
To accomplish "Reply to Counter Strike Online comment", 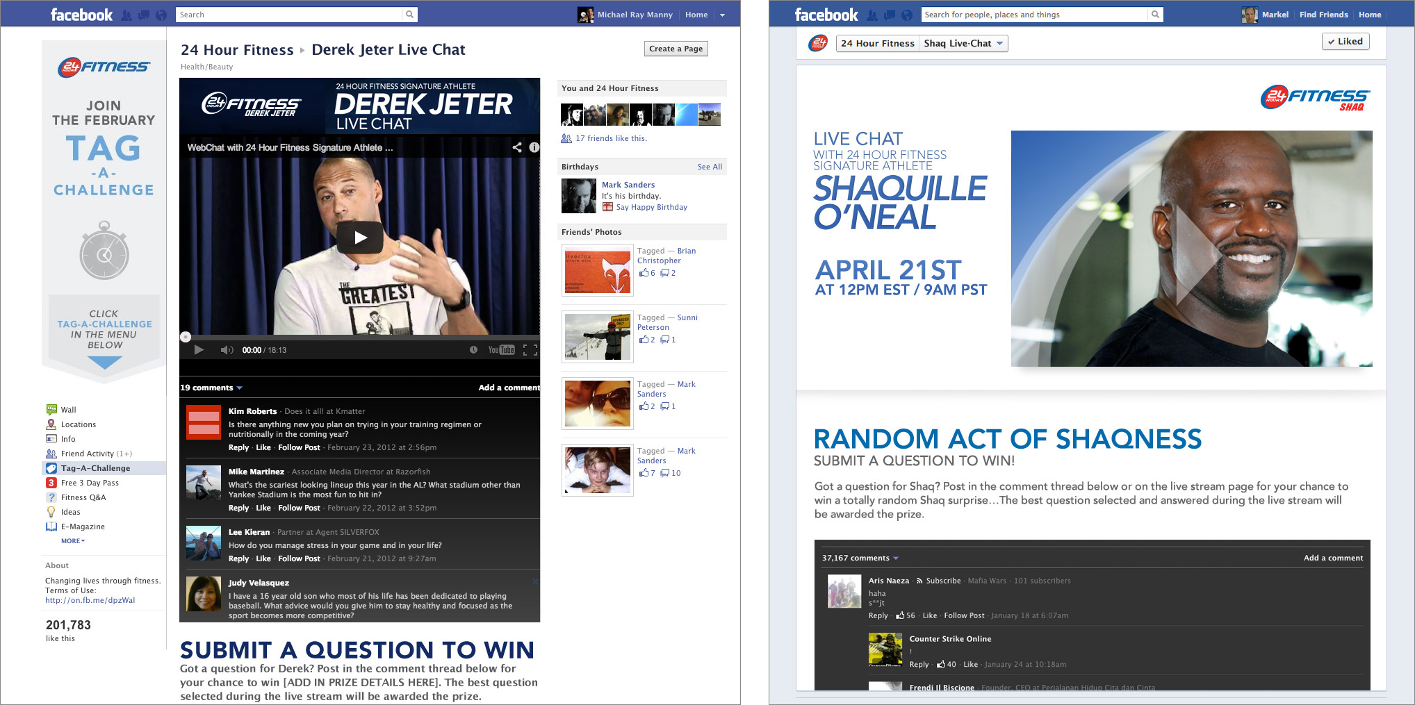I will 919,664.
